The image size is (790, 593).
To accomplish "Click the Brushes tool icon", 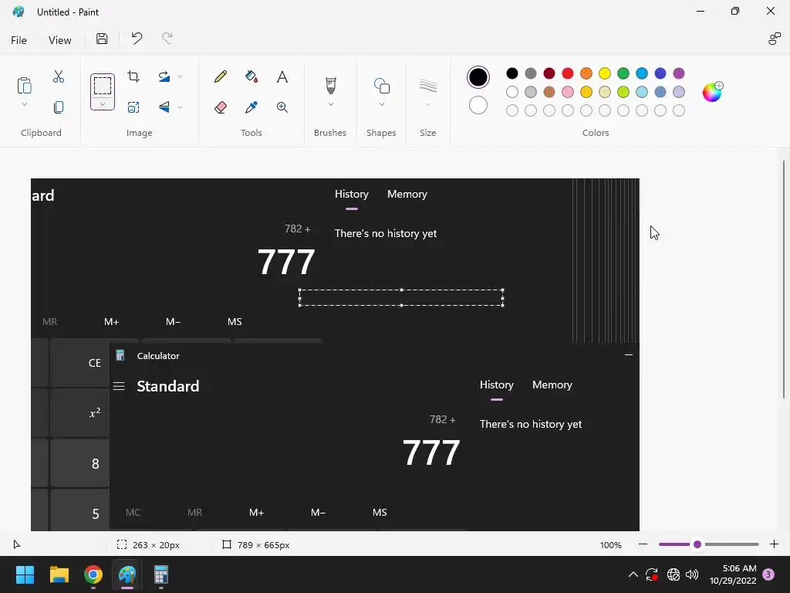I will (x=330, y=85).
